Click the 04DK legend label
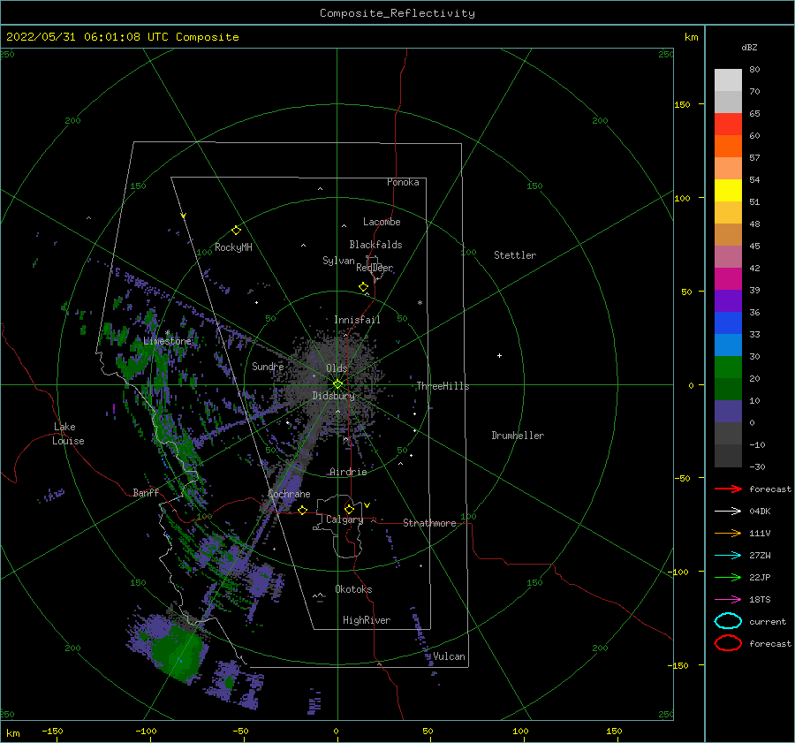This screenshot has height=743, width=795. [x=760, y=511]
